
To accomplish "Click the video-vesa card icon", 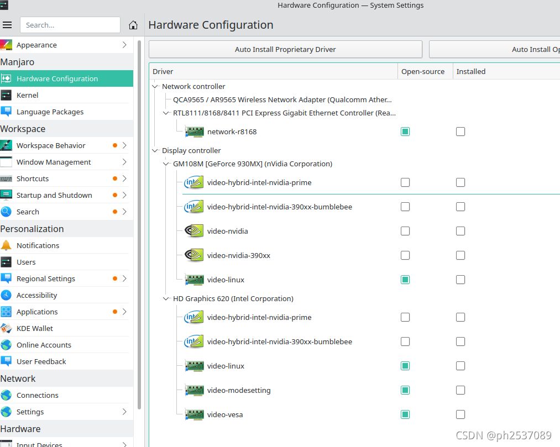I will pyautogui.click(x=194, y=414).
